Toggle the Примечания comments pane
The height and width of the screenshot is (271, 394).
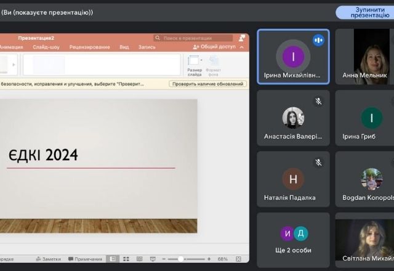tap(85, 259)
